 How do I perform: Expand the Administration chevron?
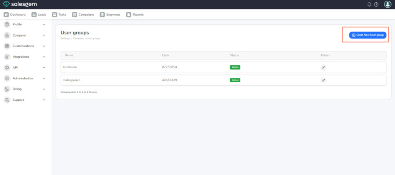coord(44,78)
